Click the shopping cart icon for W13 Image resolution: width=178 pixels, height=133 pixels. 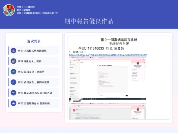14,82
